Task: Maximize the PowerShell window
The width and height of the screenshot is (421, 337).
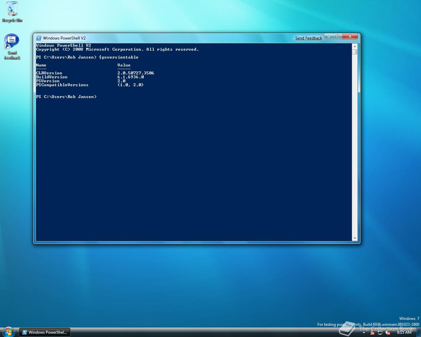Action: click(x=338, y=36)
